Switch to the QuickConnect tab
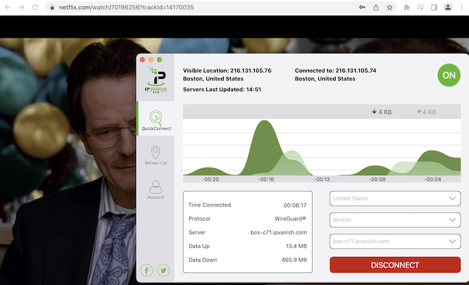Screen dimensions: 469x285 [156, 119]
